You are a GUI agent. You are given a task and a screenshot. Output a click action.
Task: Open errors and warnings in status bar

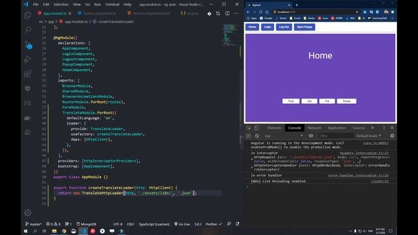[53, 224]
